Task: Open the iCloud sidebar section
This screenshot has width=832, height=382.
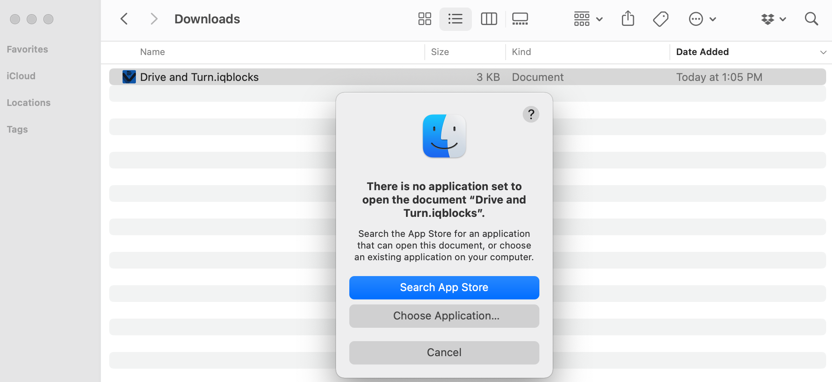Action: tap(21, 76)
